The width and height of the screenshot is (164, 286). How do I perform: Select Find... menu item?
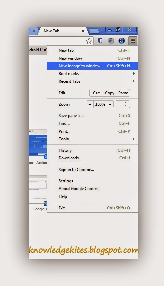tap(92, 123)
